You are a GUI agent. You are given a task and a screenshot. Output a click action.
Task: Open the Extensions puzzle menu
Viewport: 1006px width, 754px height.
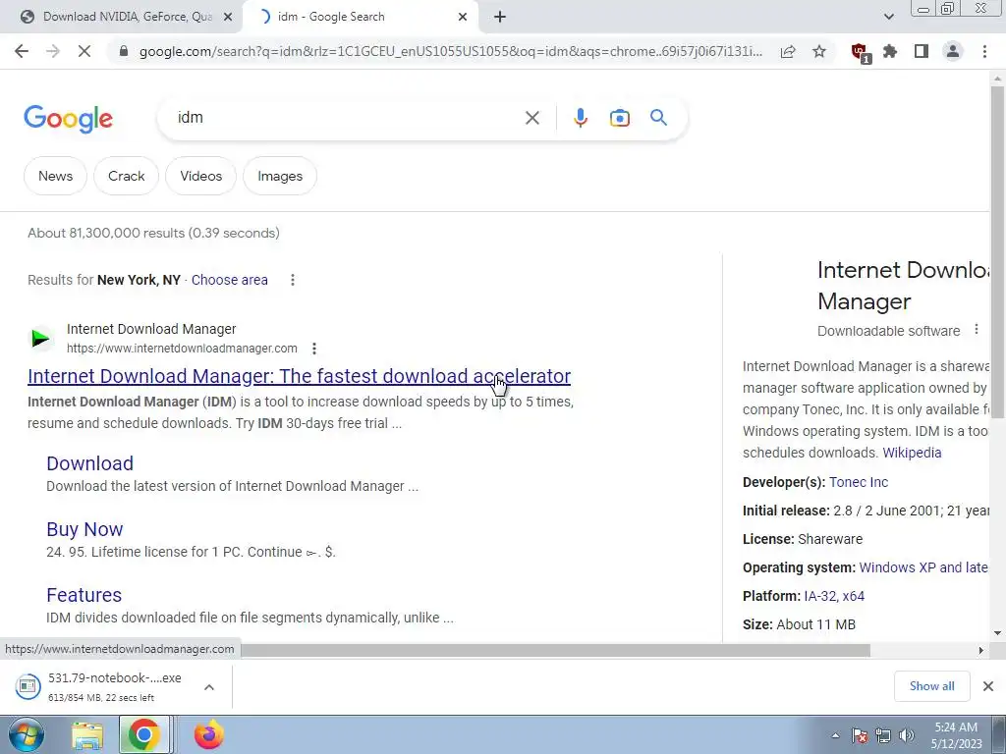[x=890, y=51]
